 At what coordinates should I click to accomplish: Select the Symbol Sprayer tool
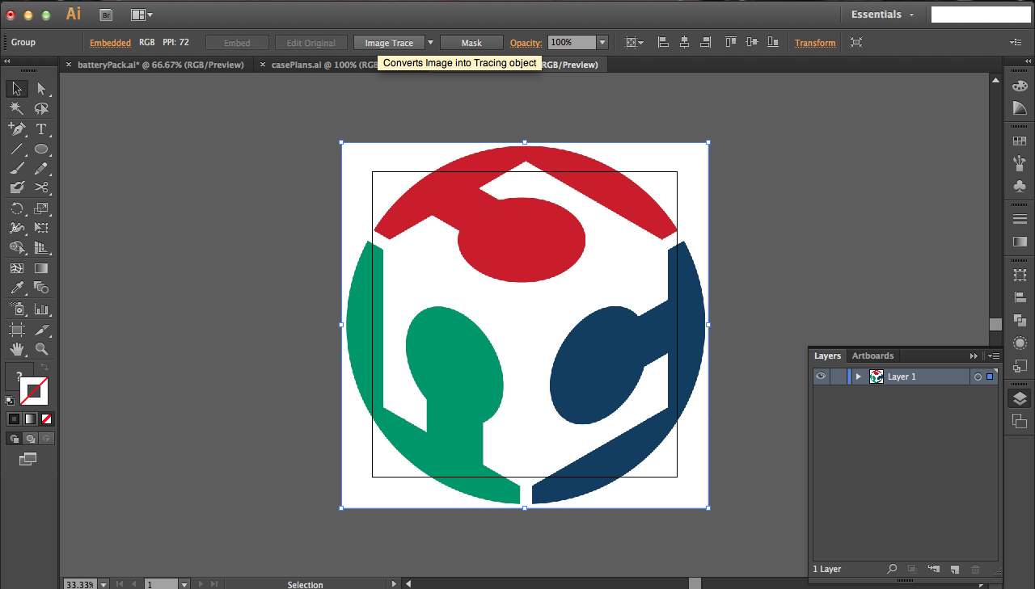17,309
